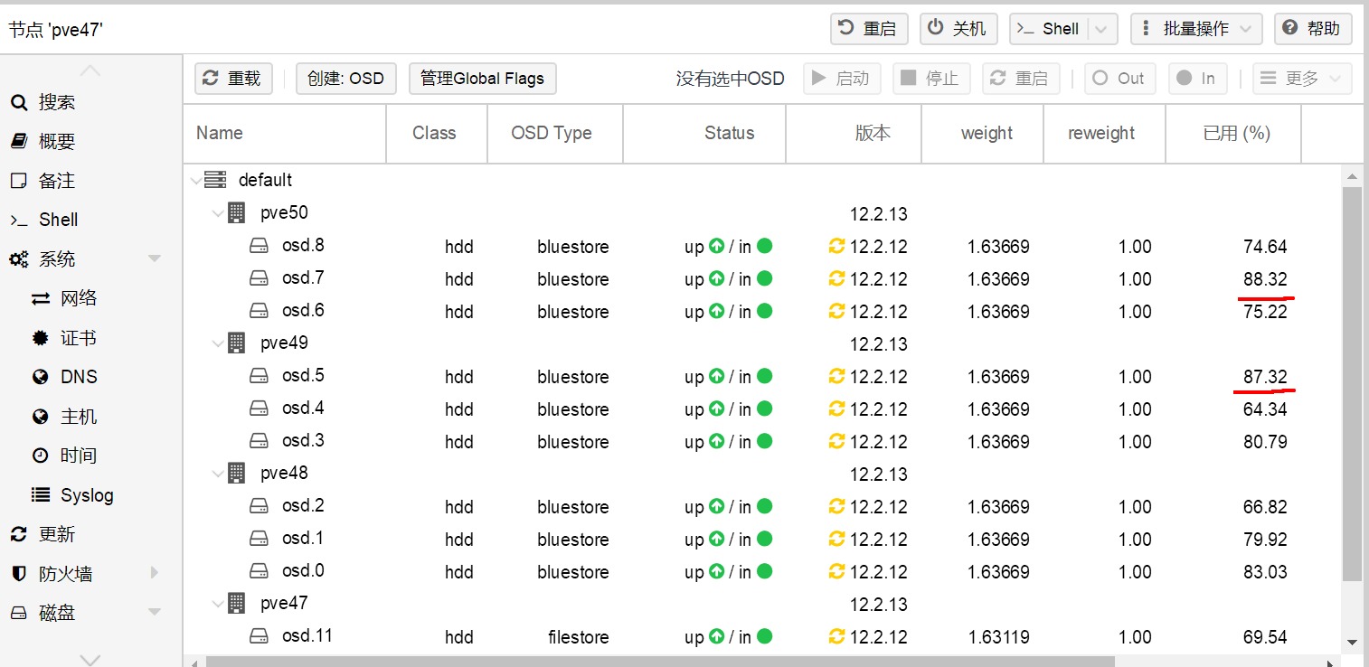Viewport: 1369px width, 667px height.
Task: Collapse the 系统 sidebar section arrow
Action: pos(155,259)
